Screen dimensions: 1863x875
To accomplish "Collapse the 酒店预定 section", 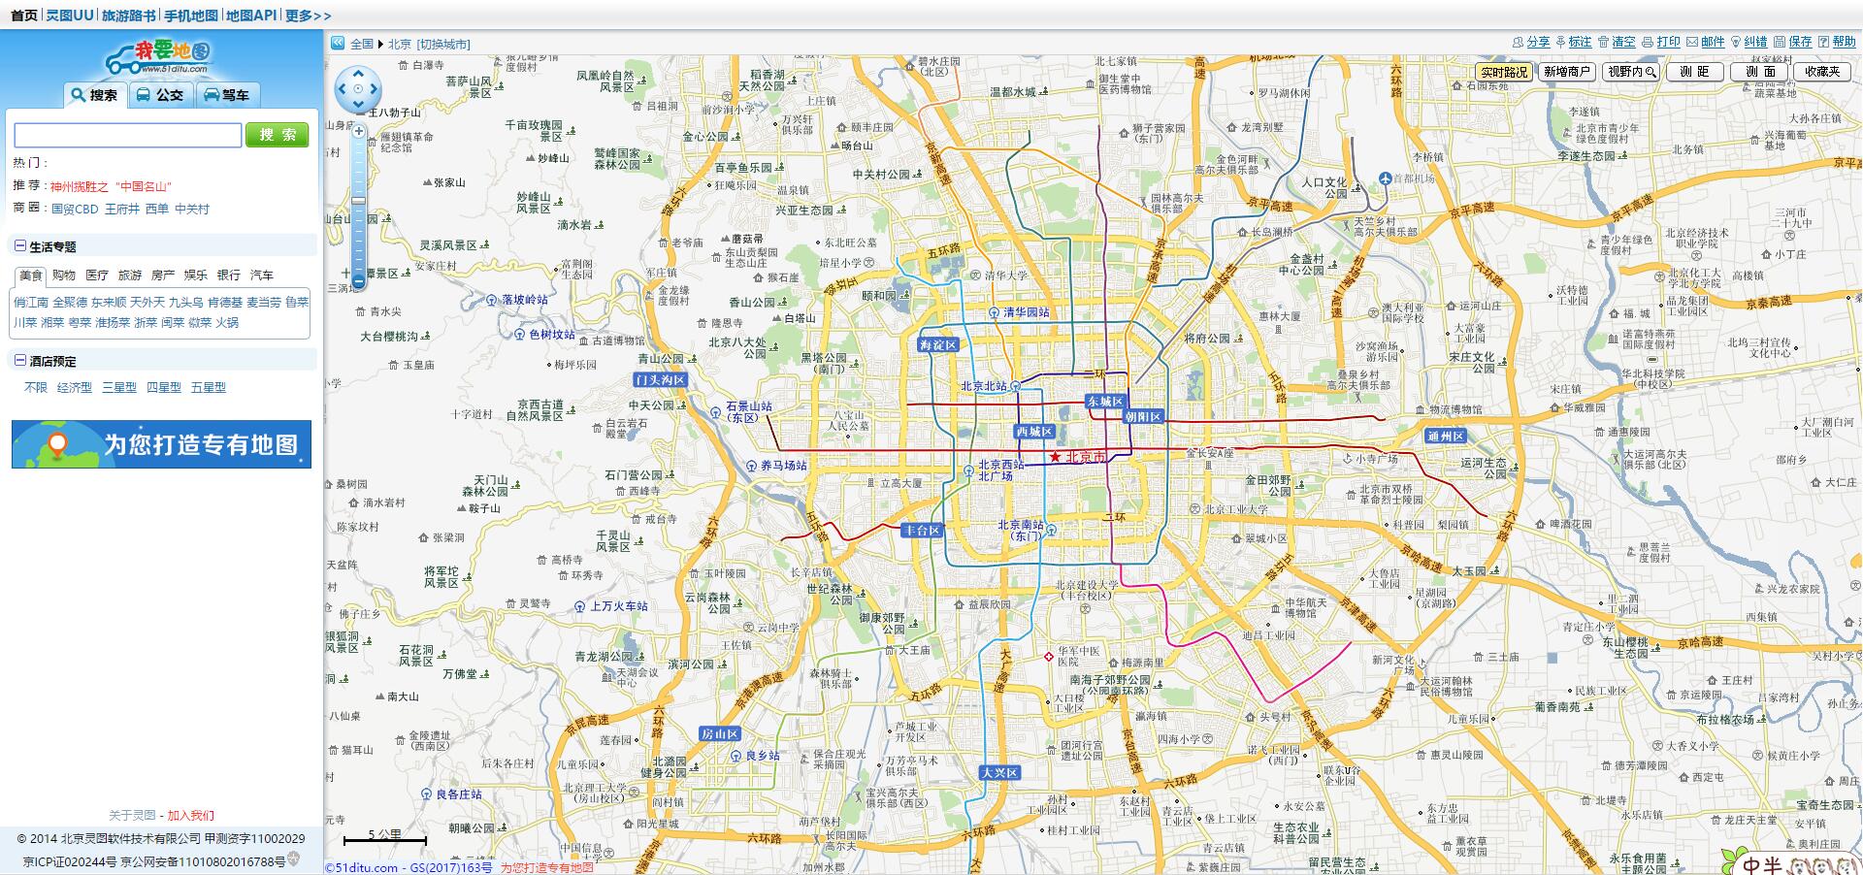I will coord(19,360).
